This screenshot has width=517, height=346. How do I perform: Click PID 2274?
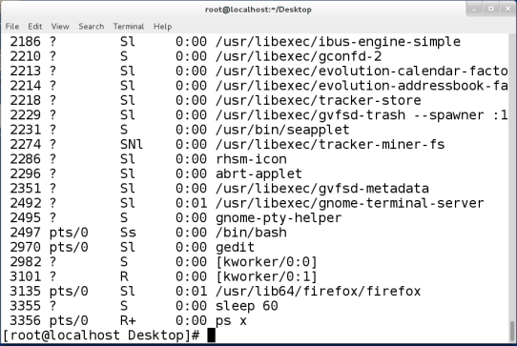[x=26, y=144]
